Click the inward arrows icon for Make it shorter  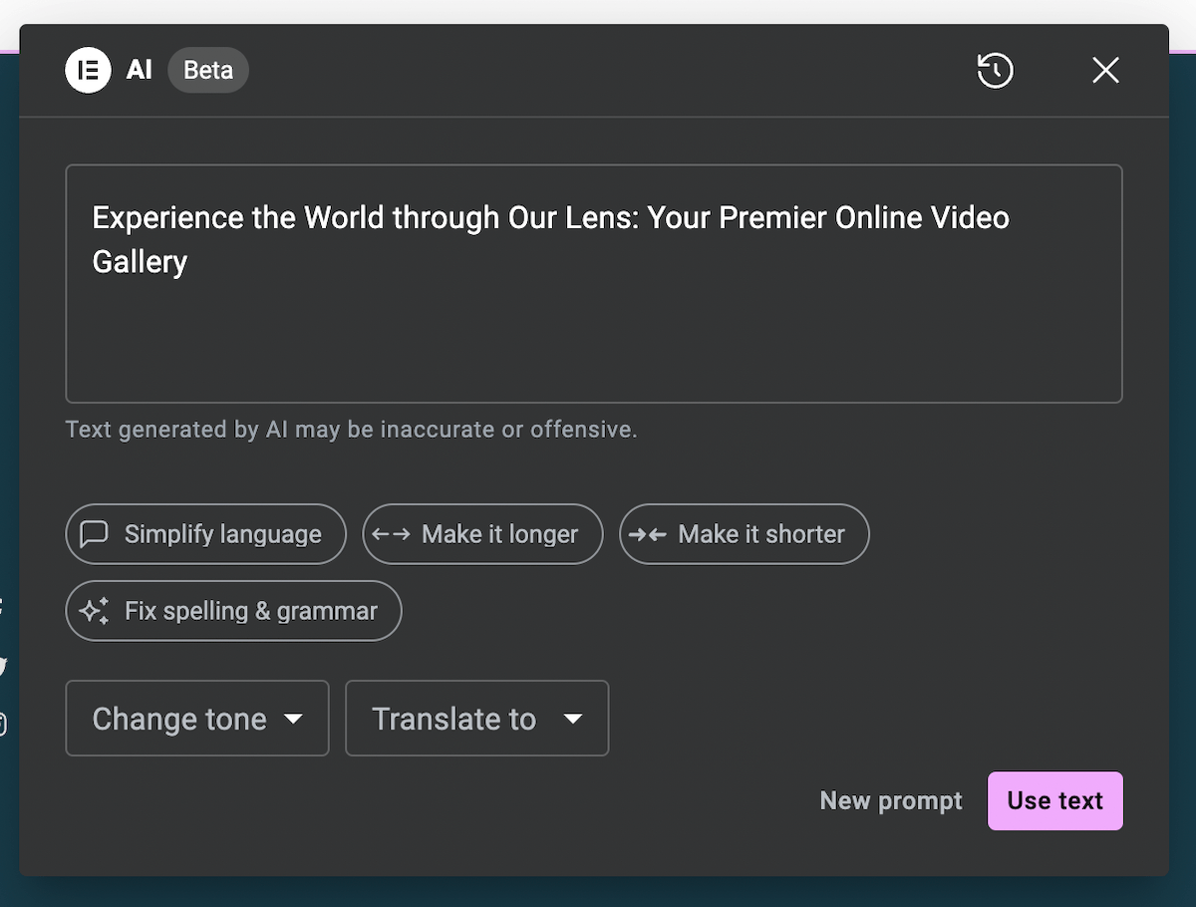(648, 534)
